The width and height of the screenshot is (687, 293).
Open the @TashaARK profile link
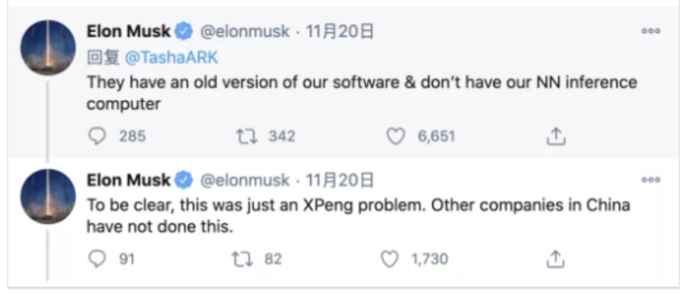click(172, 57)
